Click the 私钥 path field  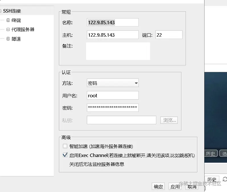point(121,120)
